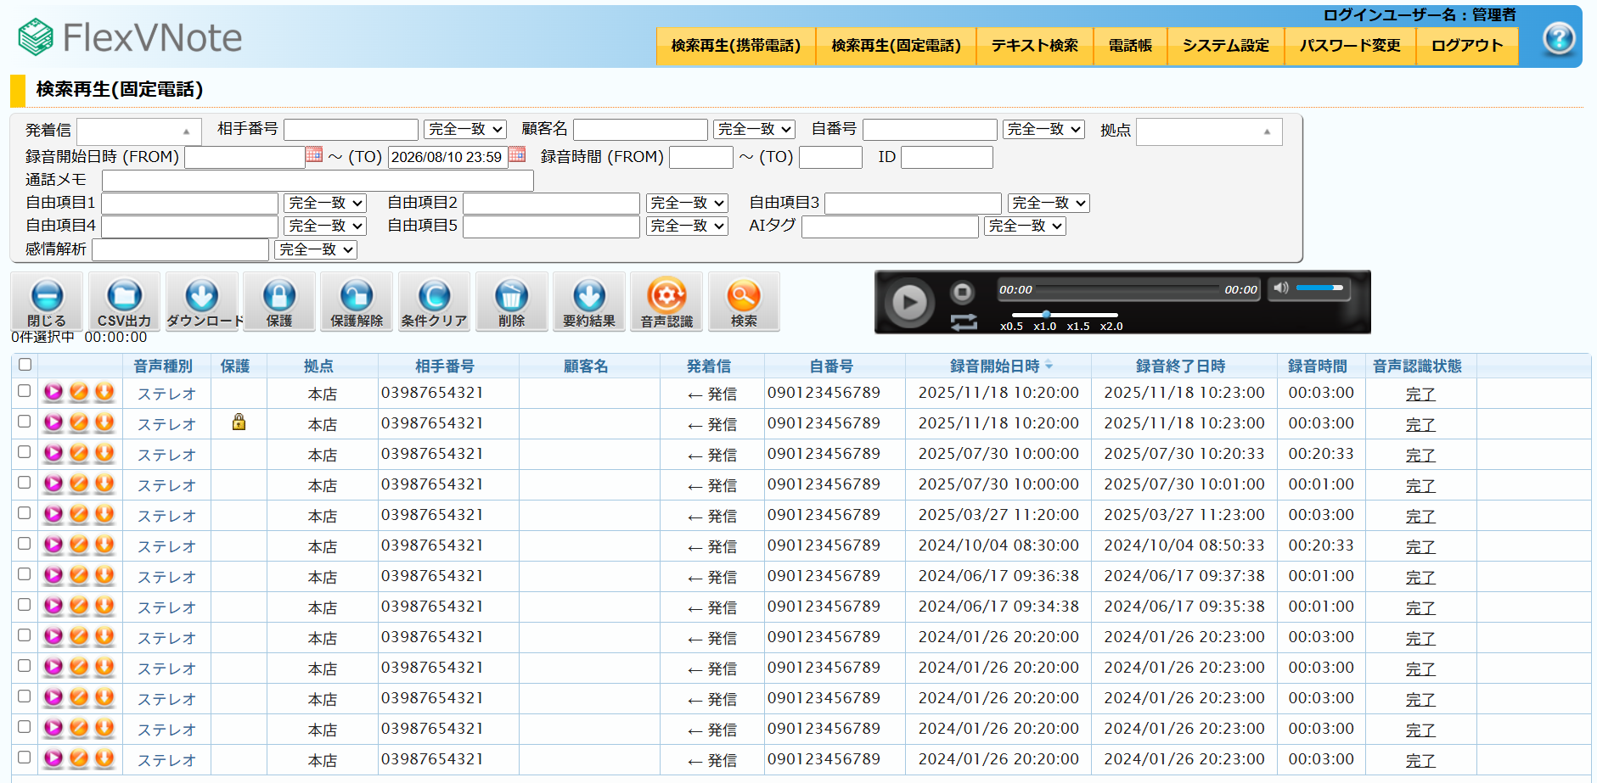Reset filters with 条件クリア icon

point(434,302)
